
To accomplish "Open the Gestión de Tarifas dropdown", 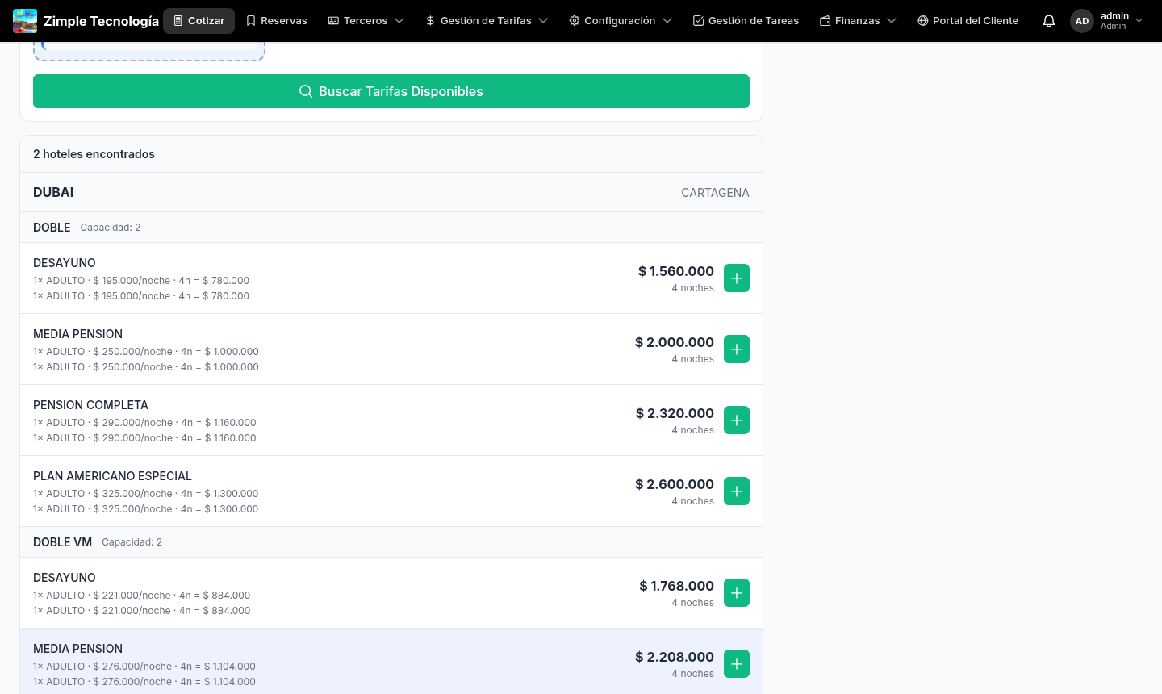I will point(486,21).
